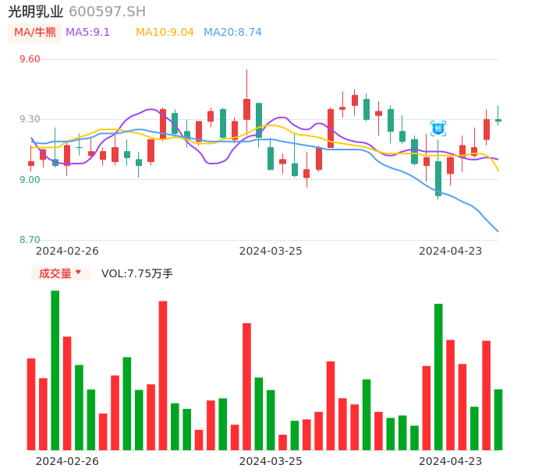Click the last green volume bar on the right

498,419
